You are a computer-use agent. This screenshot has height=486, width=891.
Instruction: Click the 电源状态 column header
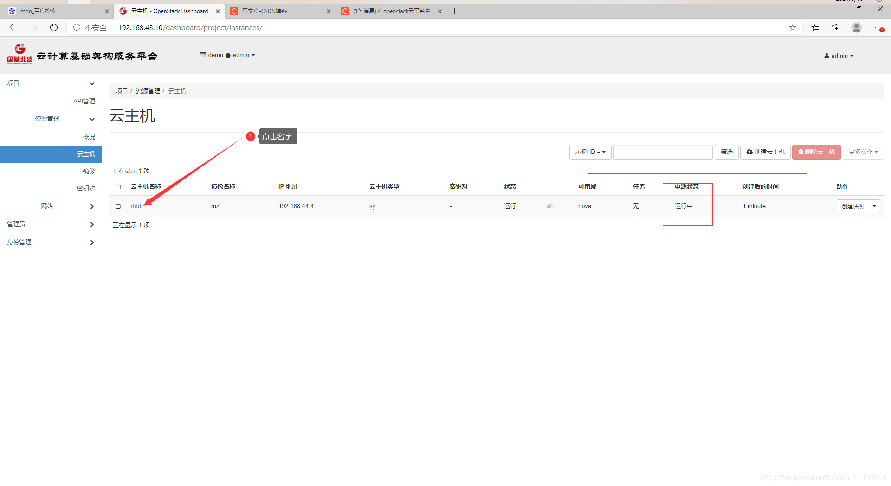687,187
